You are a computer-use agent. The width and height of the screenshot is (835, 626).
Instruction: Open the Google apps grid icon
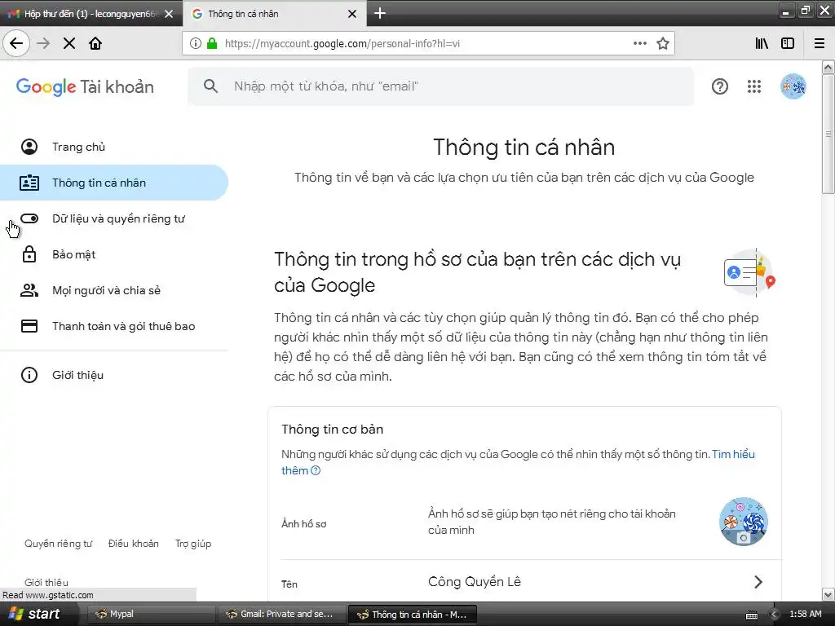pyautogui.click(x=754, y=86)
